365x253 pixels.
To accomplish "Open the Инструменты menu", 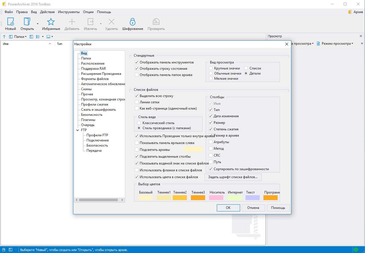I will pyautogui.click(x=69, y=12).
